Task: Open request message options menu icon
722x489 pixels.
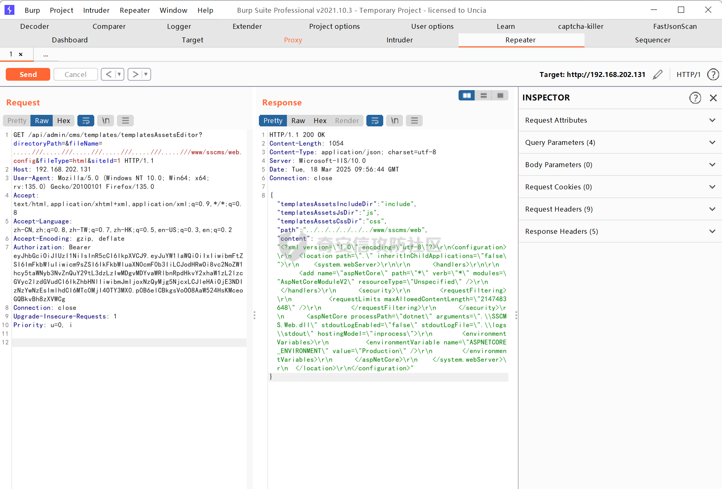Action: [x=126, y=121]
